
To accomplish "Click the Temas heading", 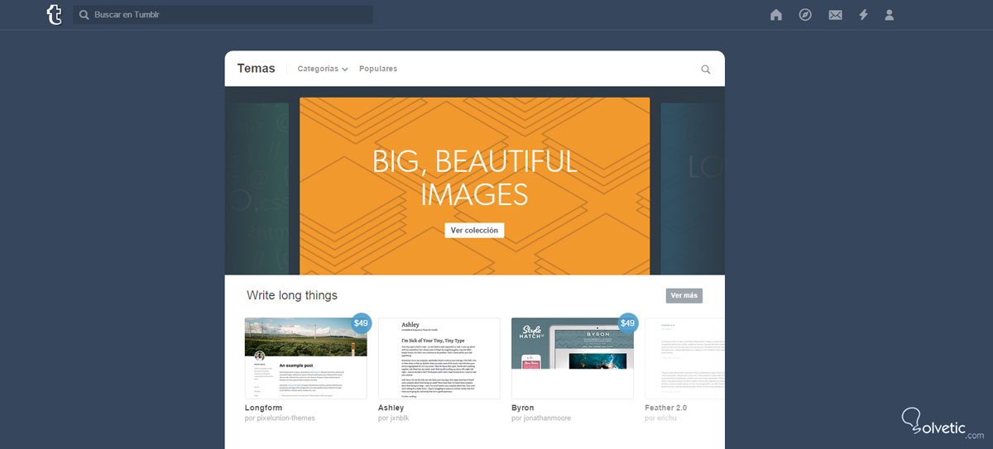I will [x=256, y=69].
